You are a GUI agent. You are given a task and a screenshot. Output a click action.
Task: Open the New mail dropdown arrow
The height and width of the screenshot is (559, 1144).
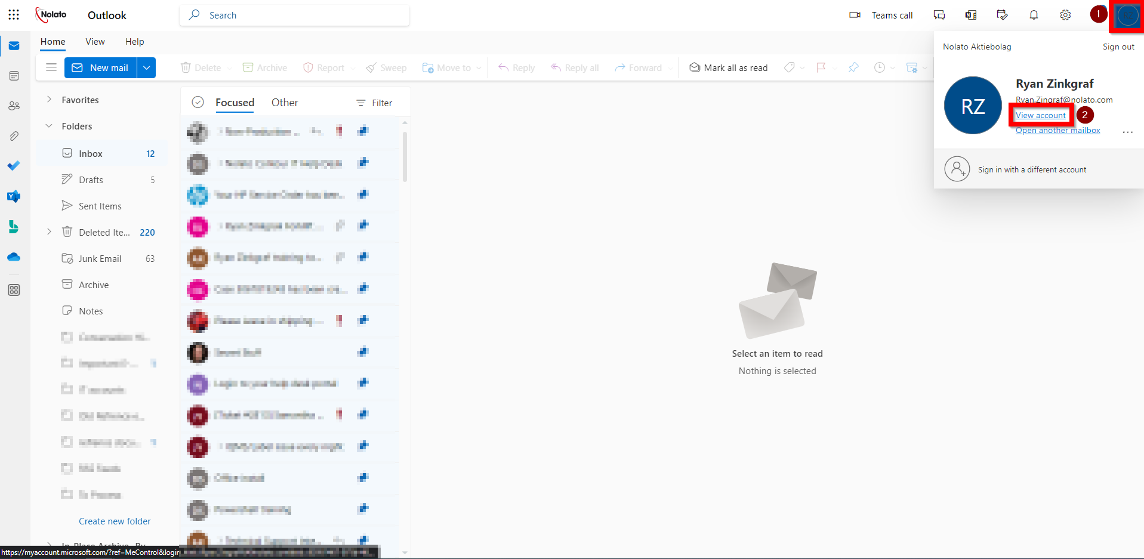147,67
